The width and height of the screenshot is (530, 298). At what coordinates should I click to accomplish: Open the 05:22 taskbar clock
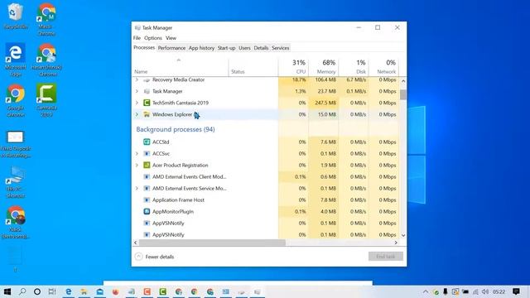(x=499, y=291)
